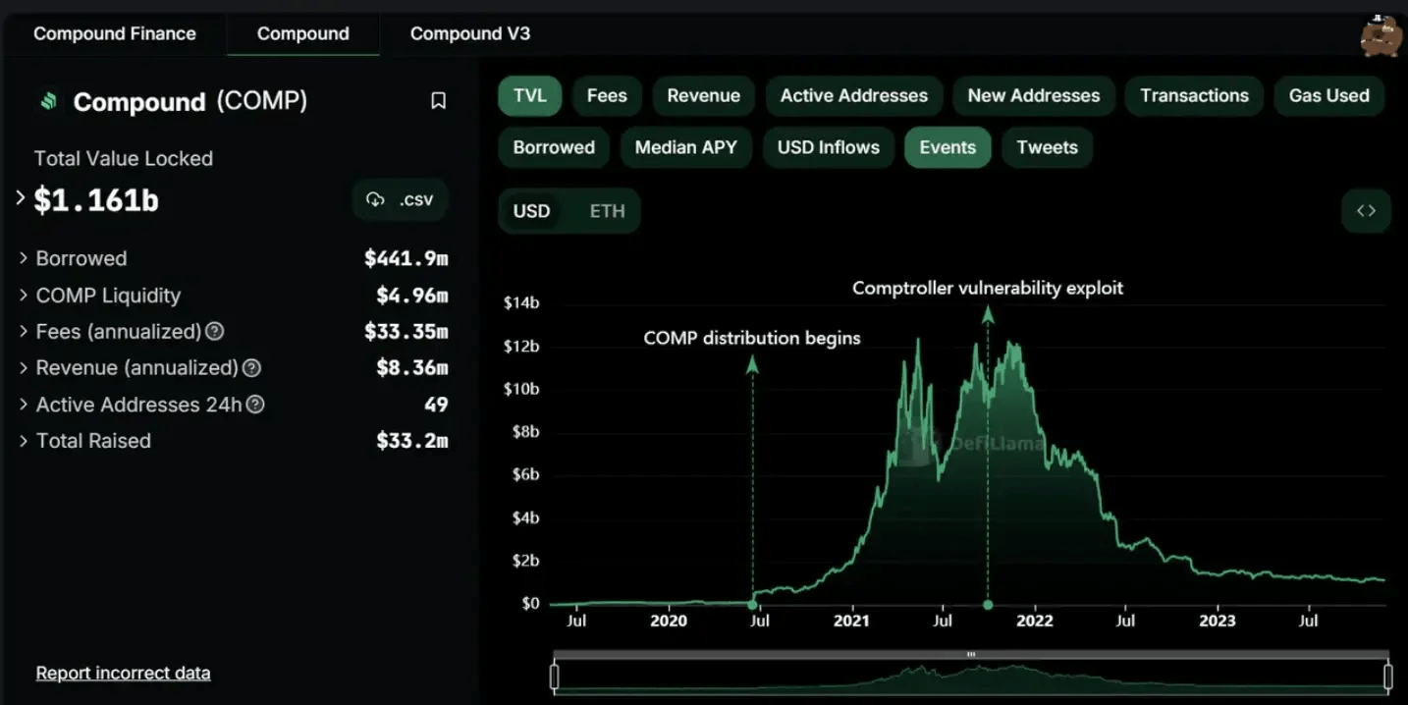This screenshot has width=1408, height=705.
Task: Enable the Tweets overlay toggle
Action: click(1047, 147)
